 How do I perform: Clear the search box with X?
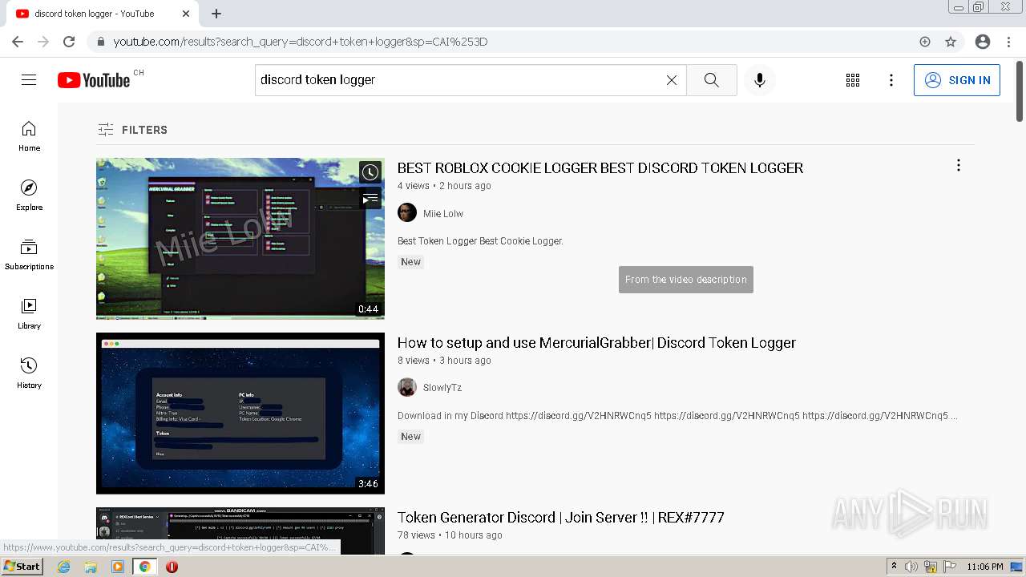tap(672, 80)
